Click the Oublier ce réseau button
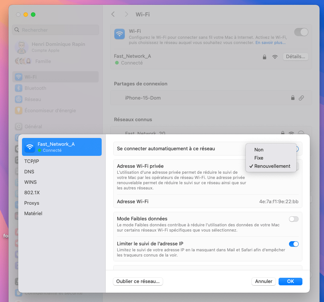The height and width of the screenshot is (302, 324). pos(138,281)
